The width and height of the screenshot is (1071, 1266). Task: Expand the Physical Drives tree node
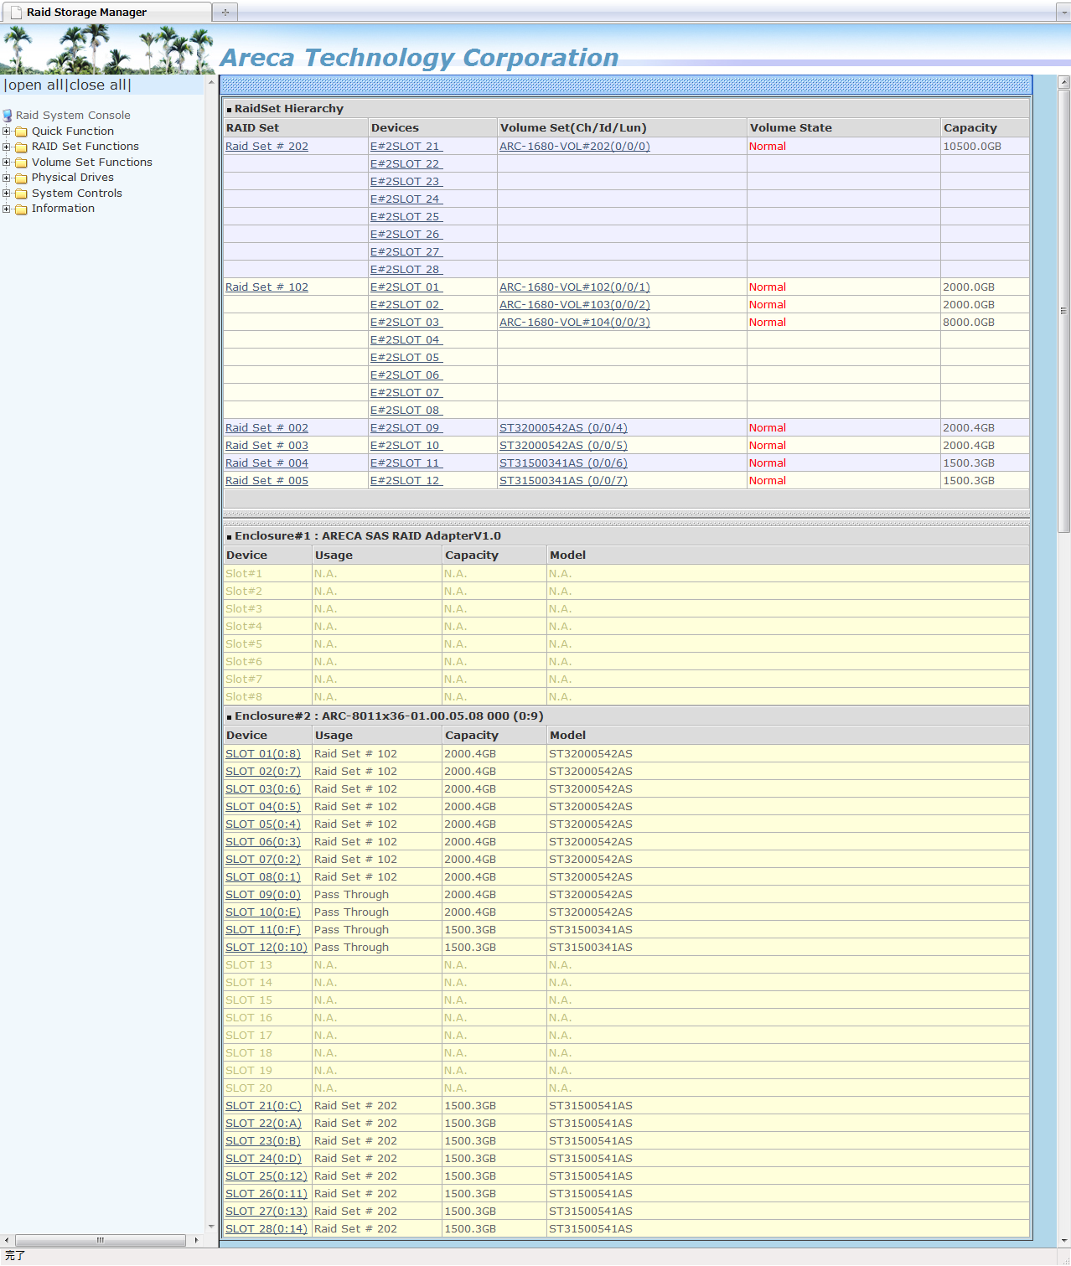coord(7,178)
